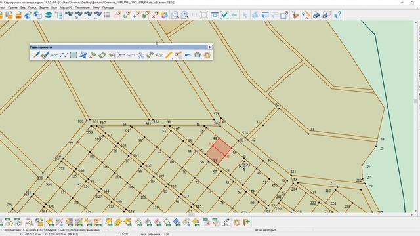This screenshot has height=236, width=420.
Task: Open the orange gear settings in map editor
Action: [x=207, y=55]
